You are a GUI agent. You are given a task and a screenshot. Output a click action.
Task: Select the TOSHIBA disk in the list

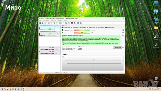tap(50, 28)
